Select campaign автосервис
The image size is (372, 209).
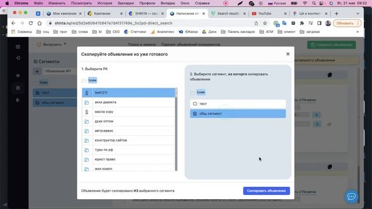pyautogui.click(x=128, y=131)
